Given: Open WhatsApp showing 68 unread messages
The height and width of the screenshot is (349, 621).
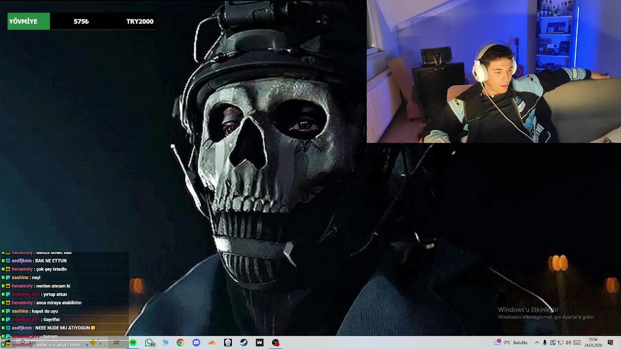Looking at the screenshot, I should click(x=149, y=343).
